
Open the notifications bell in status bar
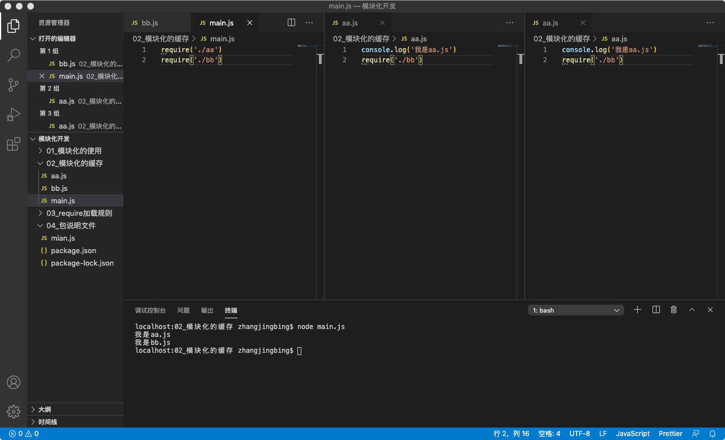click(x=713, y=434)
